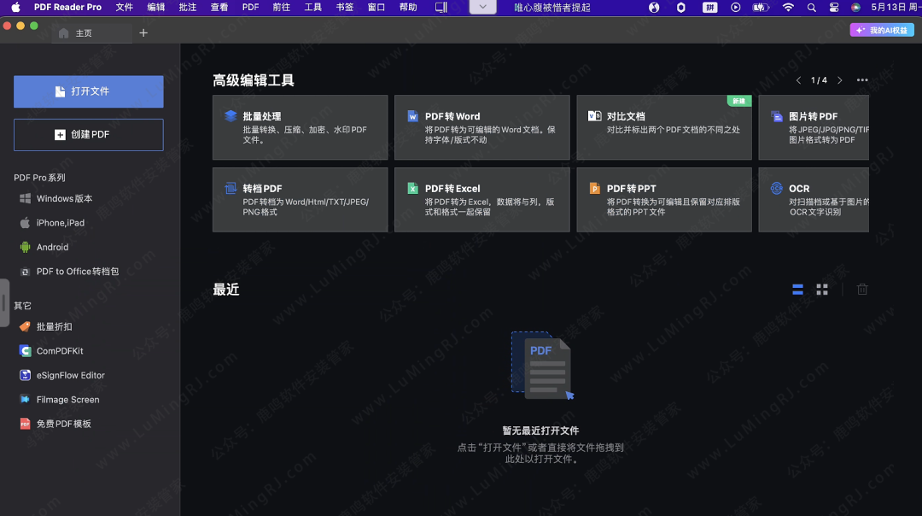Expand more tools via the ellipsis button
The image size is (922, 516).
click(861, 79)
